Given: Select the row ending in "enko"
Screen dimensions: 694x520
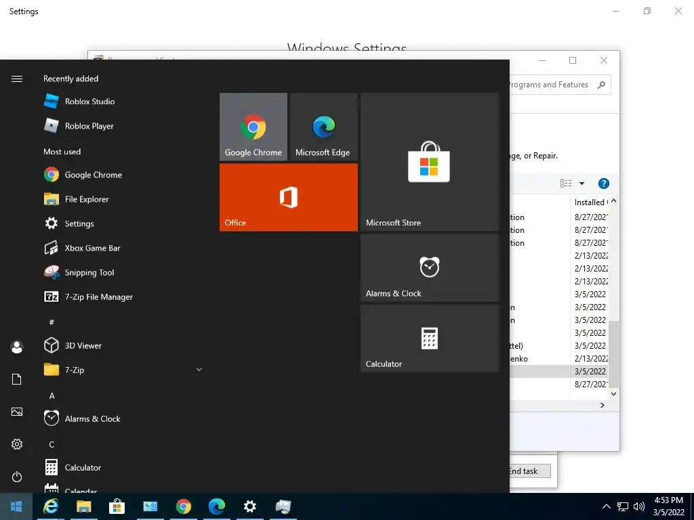Looking at the screenshot, I should [559, 359].
